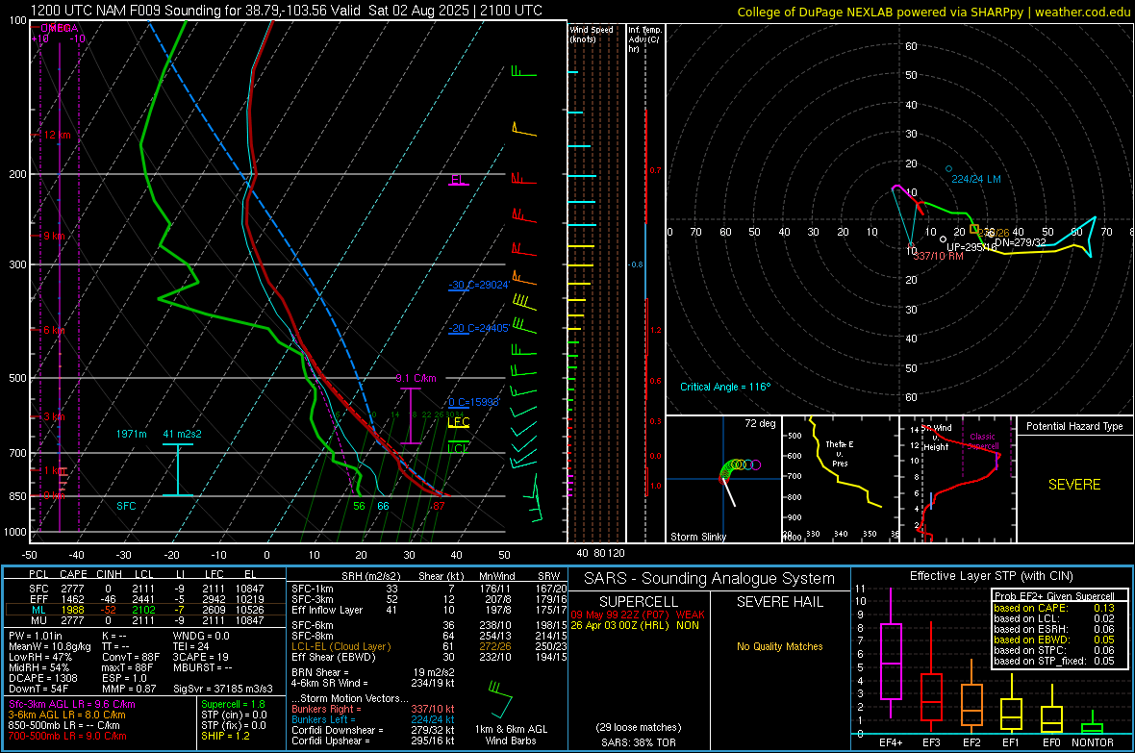Click No Quality Matches under Severe Hail

pyautogui.click(x=779, y=646)
